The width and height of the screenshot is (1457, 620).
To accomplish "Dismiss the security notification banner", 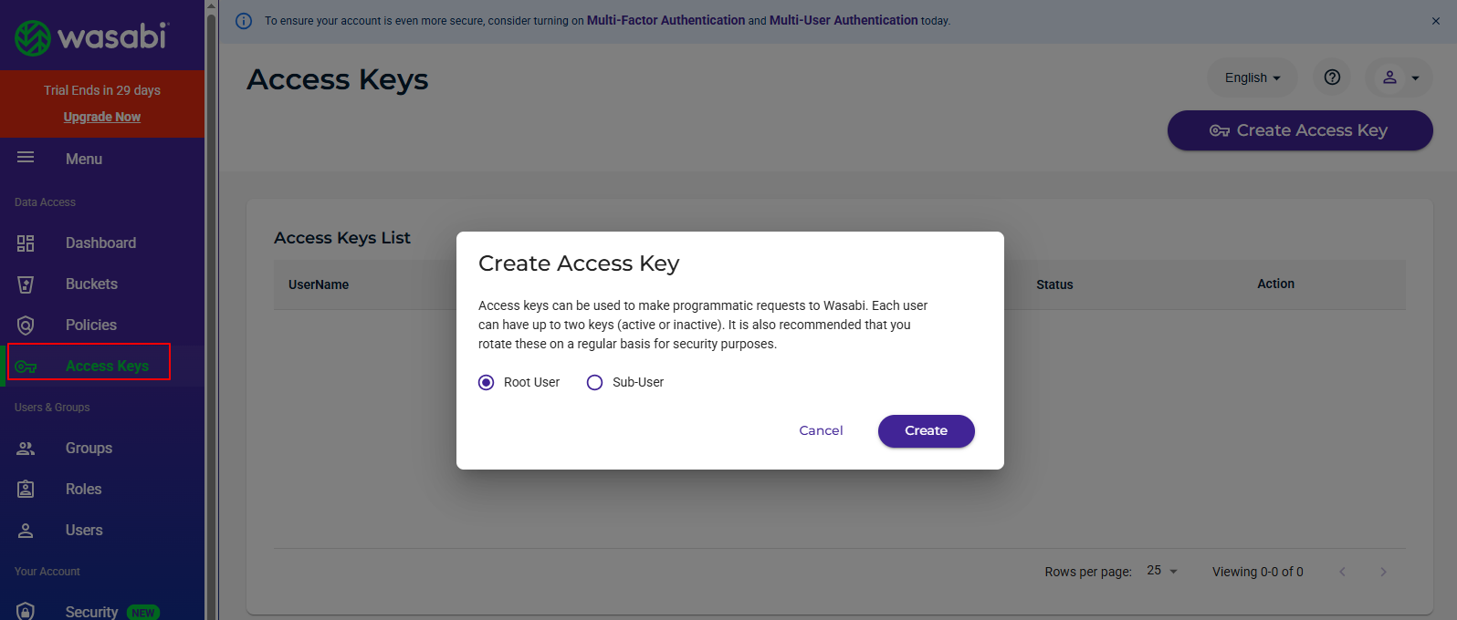I will coord(1436,21).
